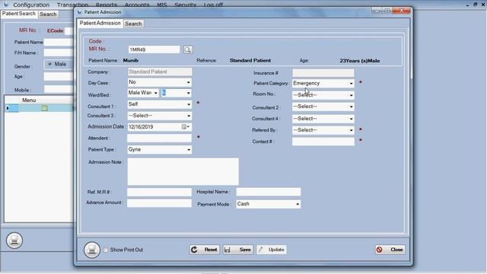Image resolution: width=487 pixels, height=274 pixels.
Task: Click the Log off menu item
Action: tap(213, 5)
